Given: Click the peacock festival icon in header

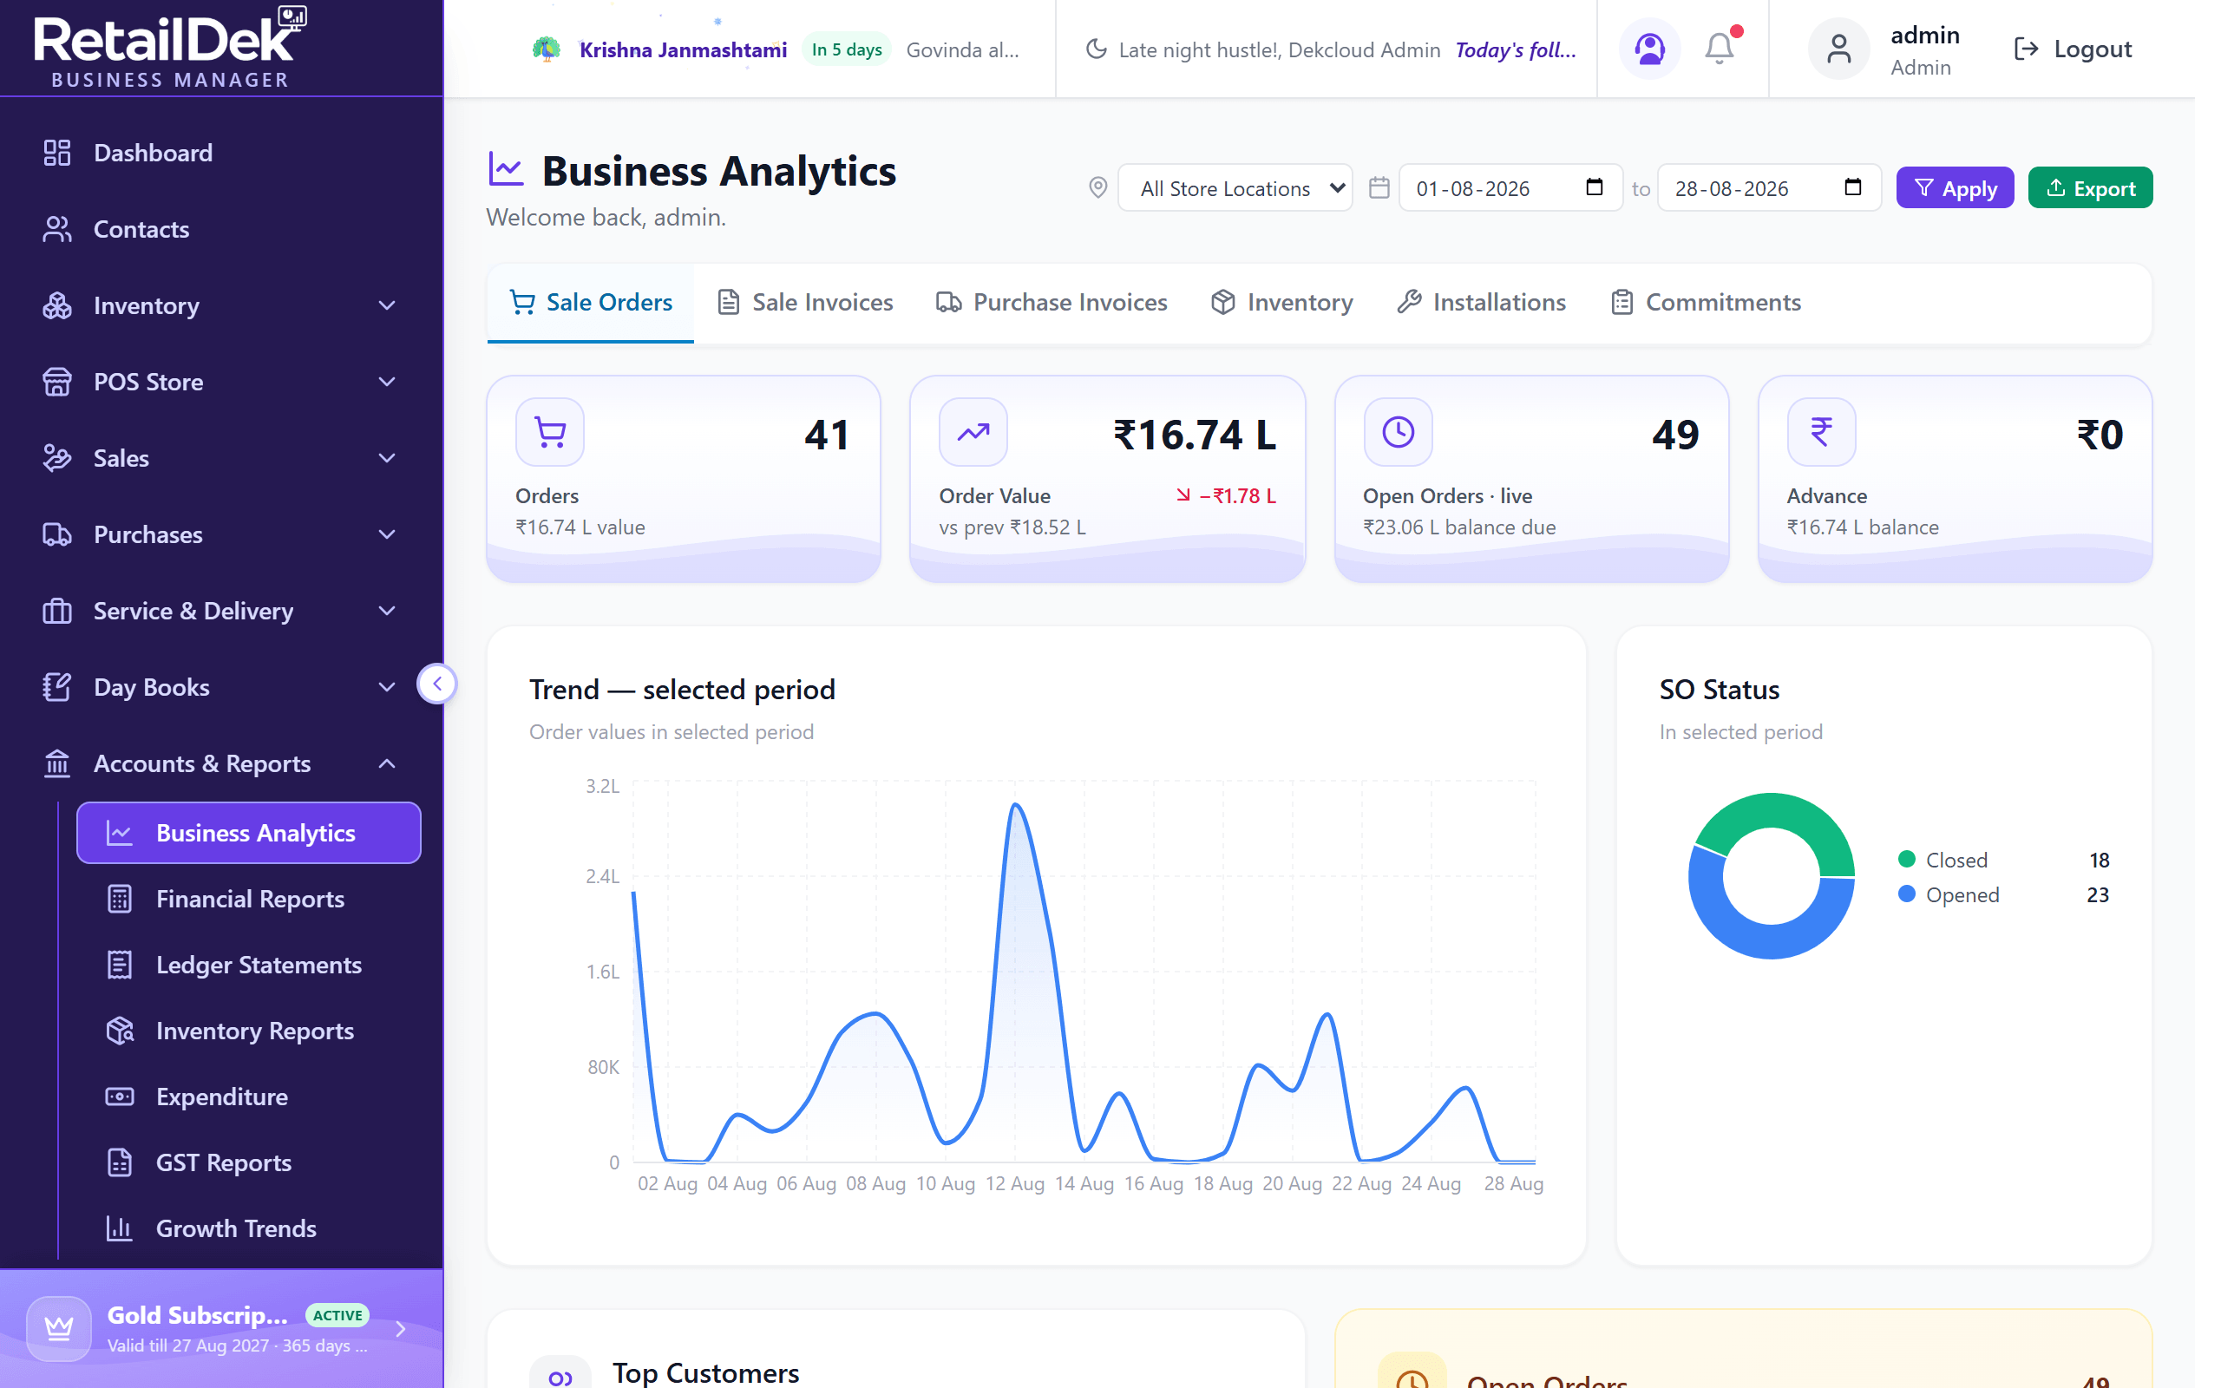Looking at the screenshot, I should 546,49.
